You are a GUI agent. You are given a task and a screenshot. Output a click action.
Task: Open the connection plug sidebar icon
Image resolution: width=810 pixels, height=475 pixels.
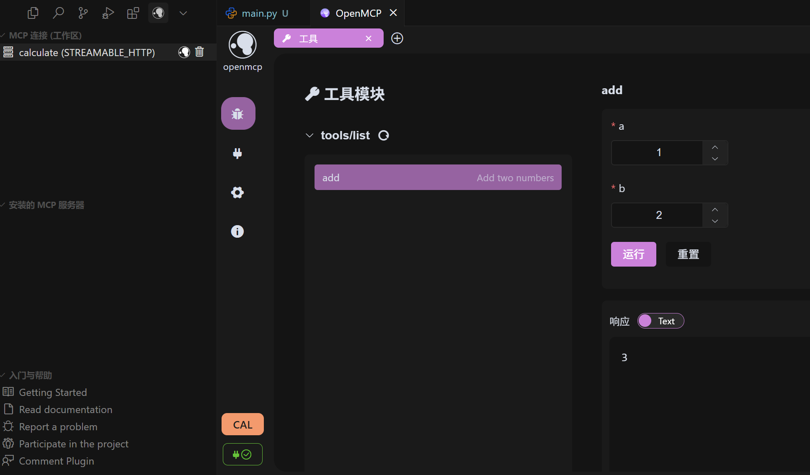tap(237, 153)
